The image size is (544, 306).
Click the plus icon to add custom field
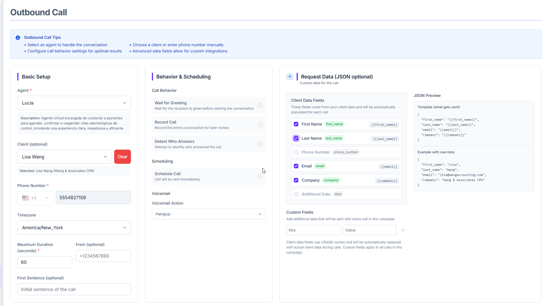(403, 230)
